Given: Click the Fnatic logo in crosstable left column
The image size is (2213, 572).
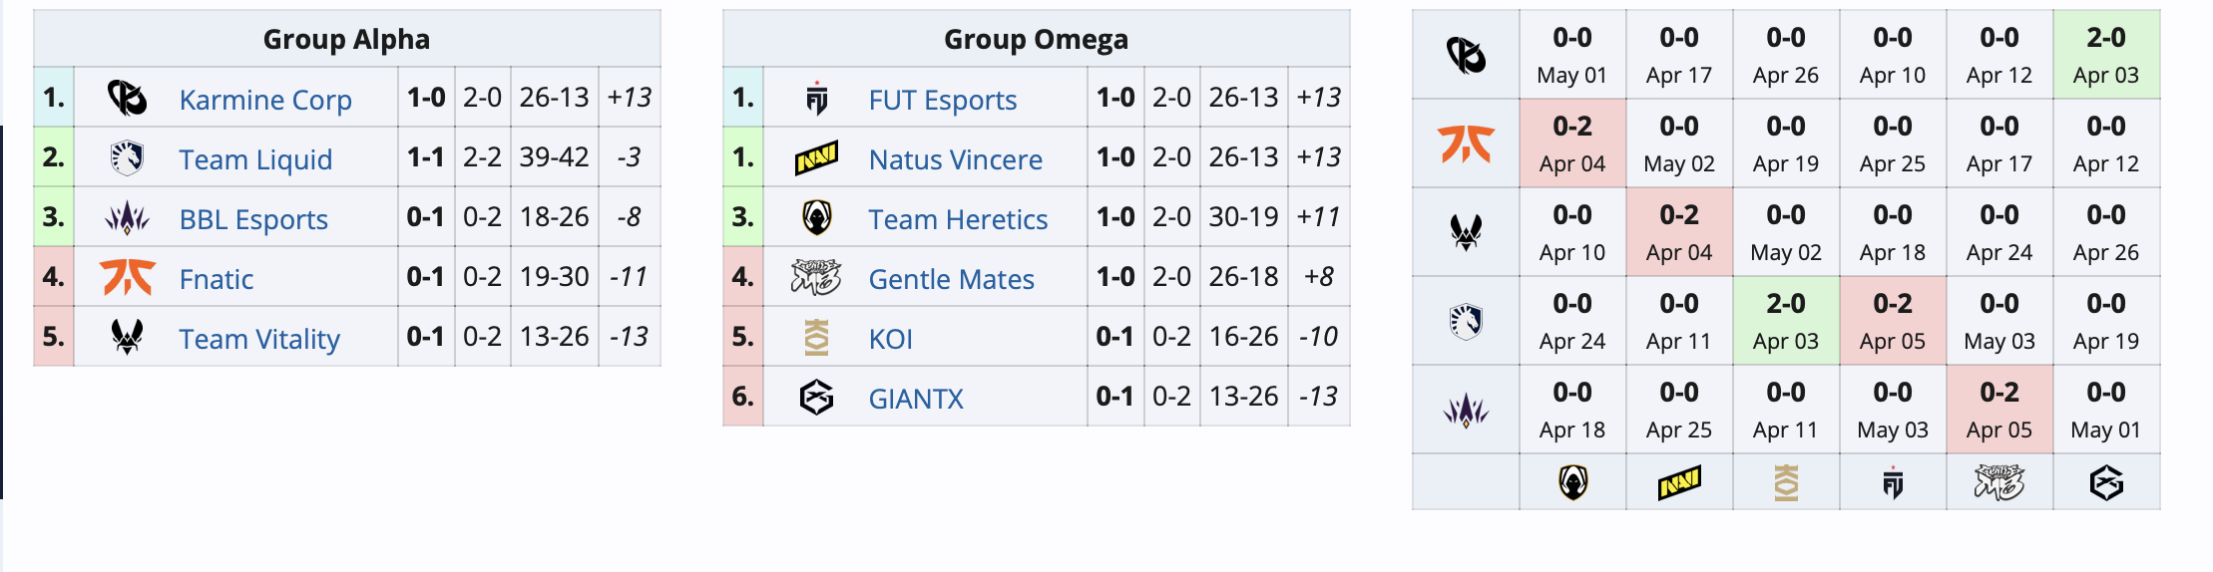Looking at the screenshot, I should pyautogui.click(x=1466, y=143).
